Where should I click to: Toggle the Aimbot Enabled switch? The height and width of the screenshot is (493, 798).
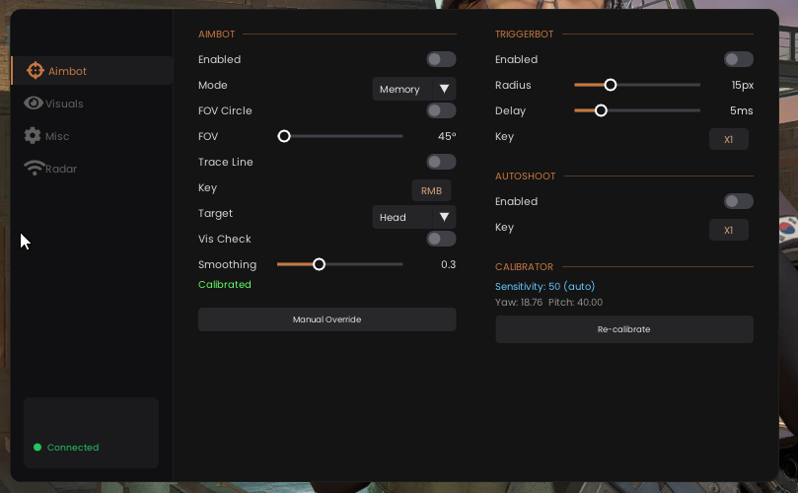[441, 59]
